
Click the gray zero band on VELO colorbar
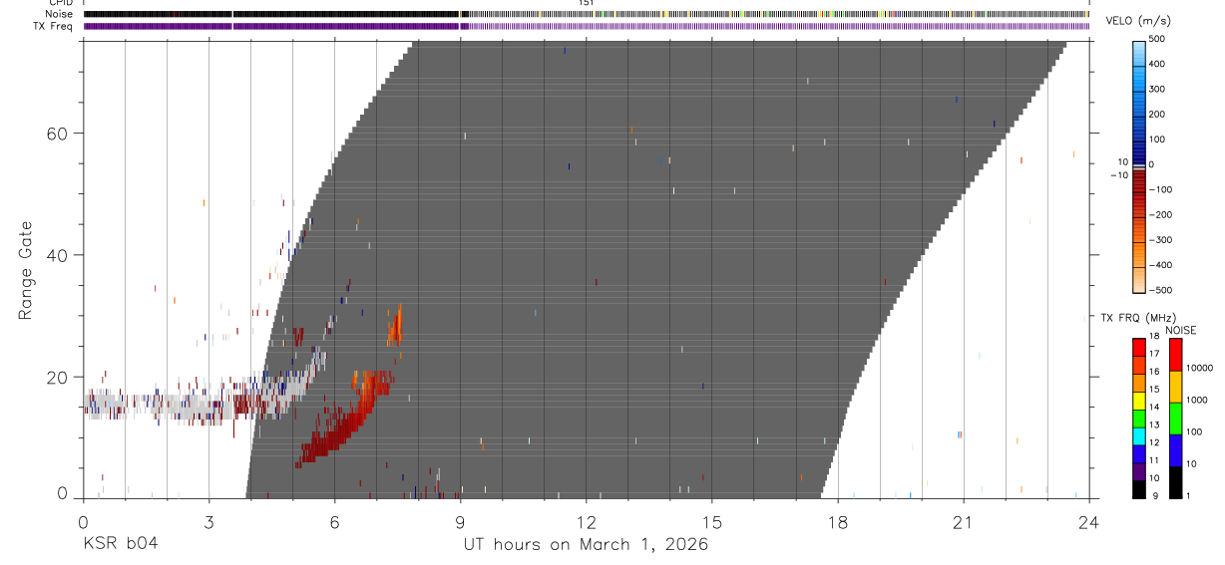coord(1139,165)
